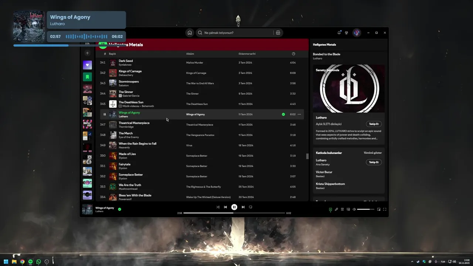
Task: Go to the Spotify Home icon
Action: [x=190, y=33]
